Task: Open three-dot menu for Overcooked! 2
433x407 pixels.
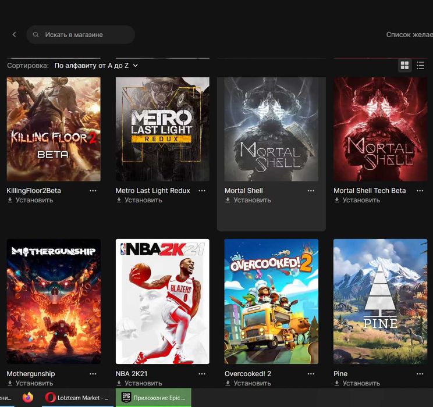Action: pos(311,374)
